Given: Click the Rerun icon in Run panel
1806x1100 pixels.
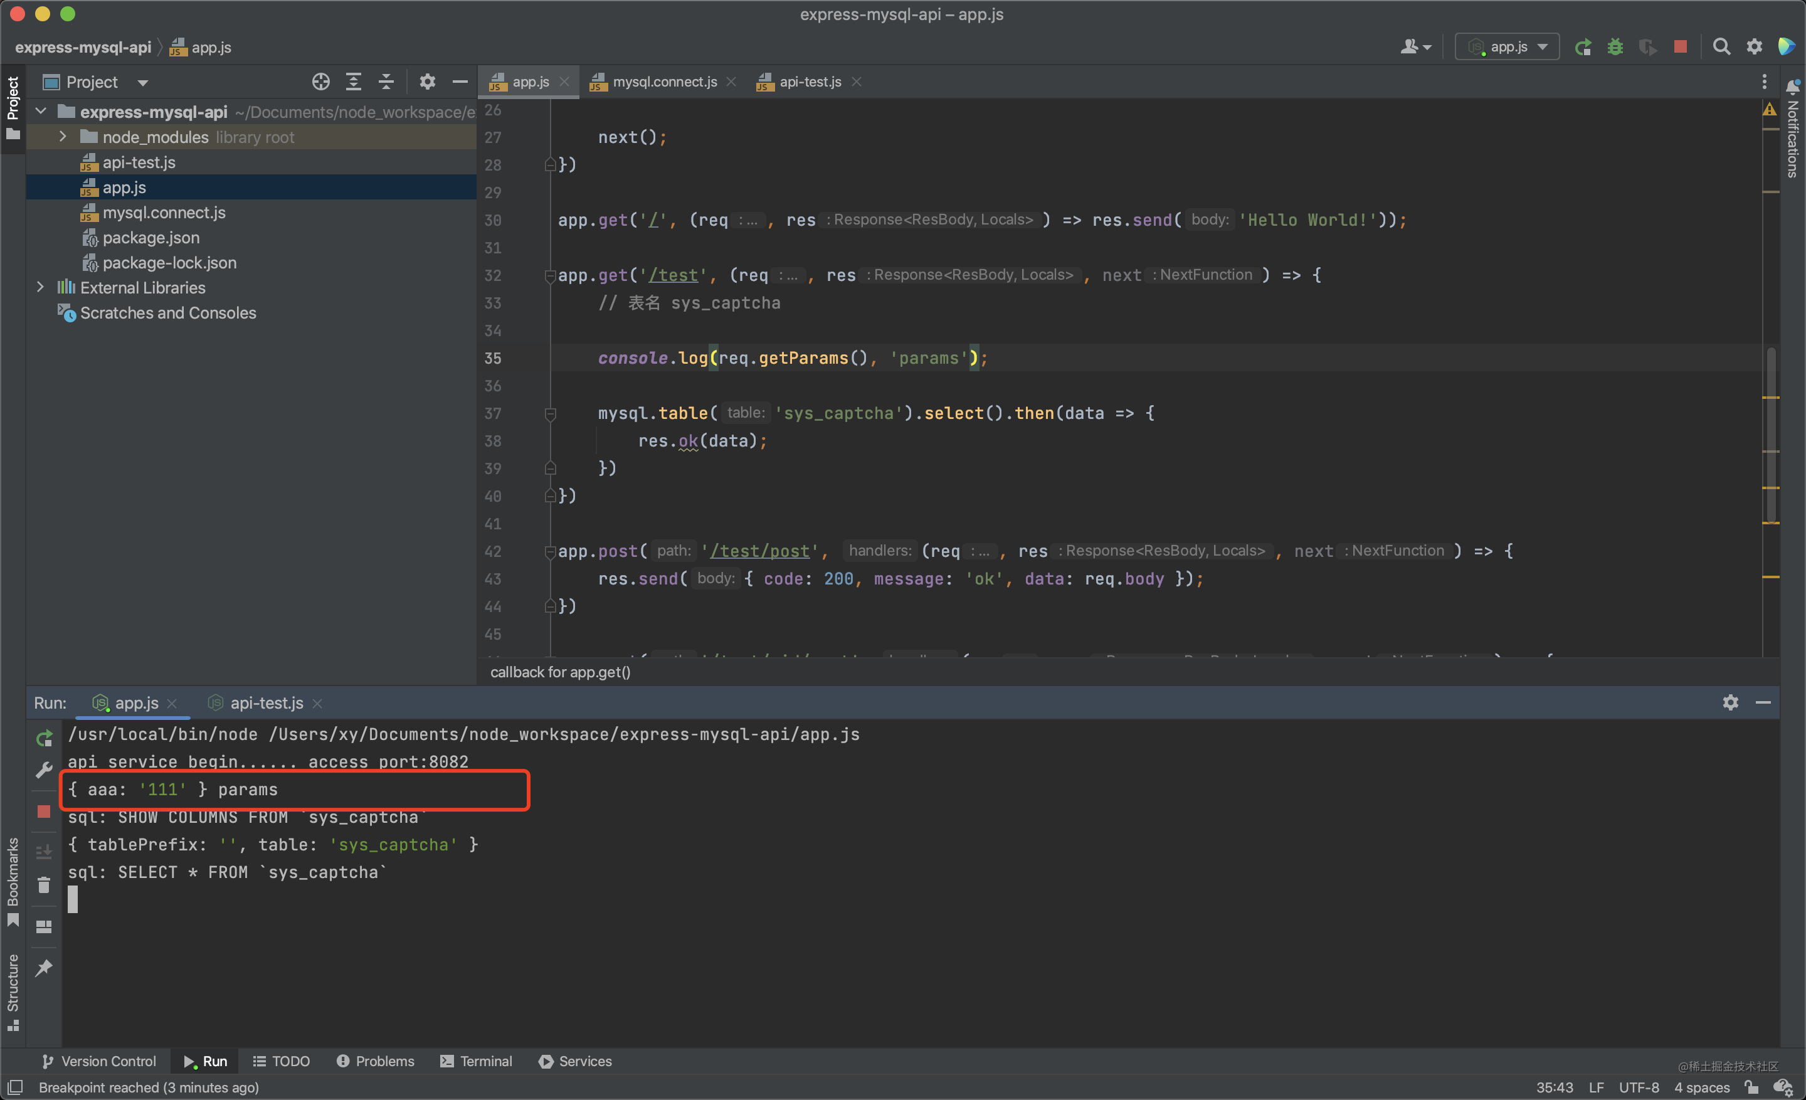Looking at the screenshot, I should pyautogui.click(x=44, y=738).
